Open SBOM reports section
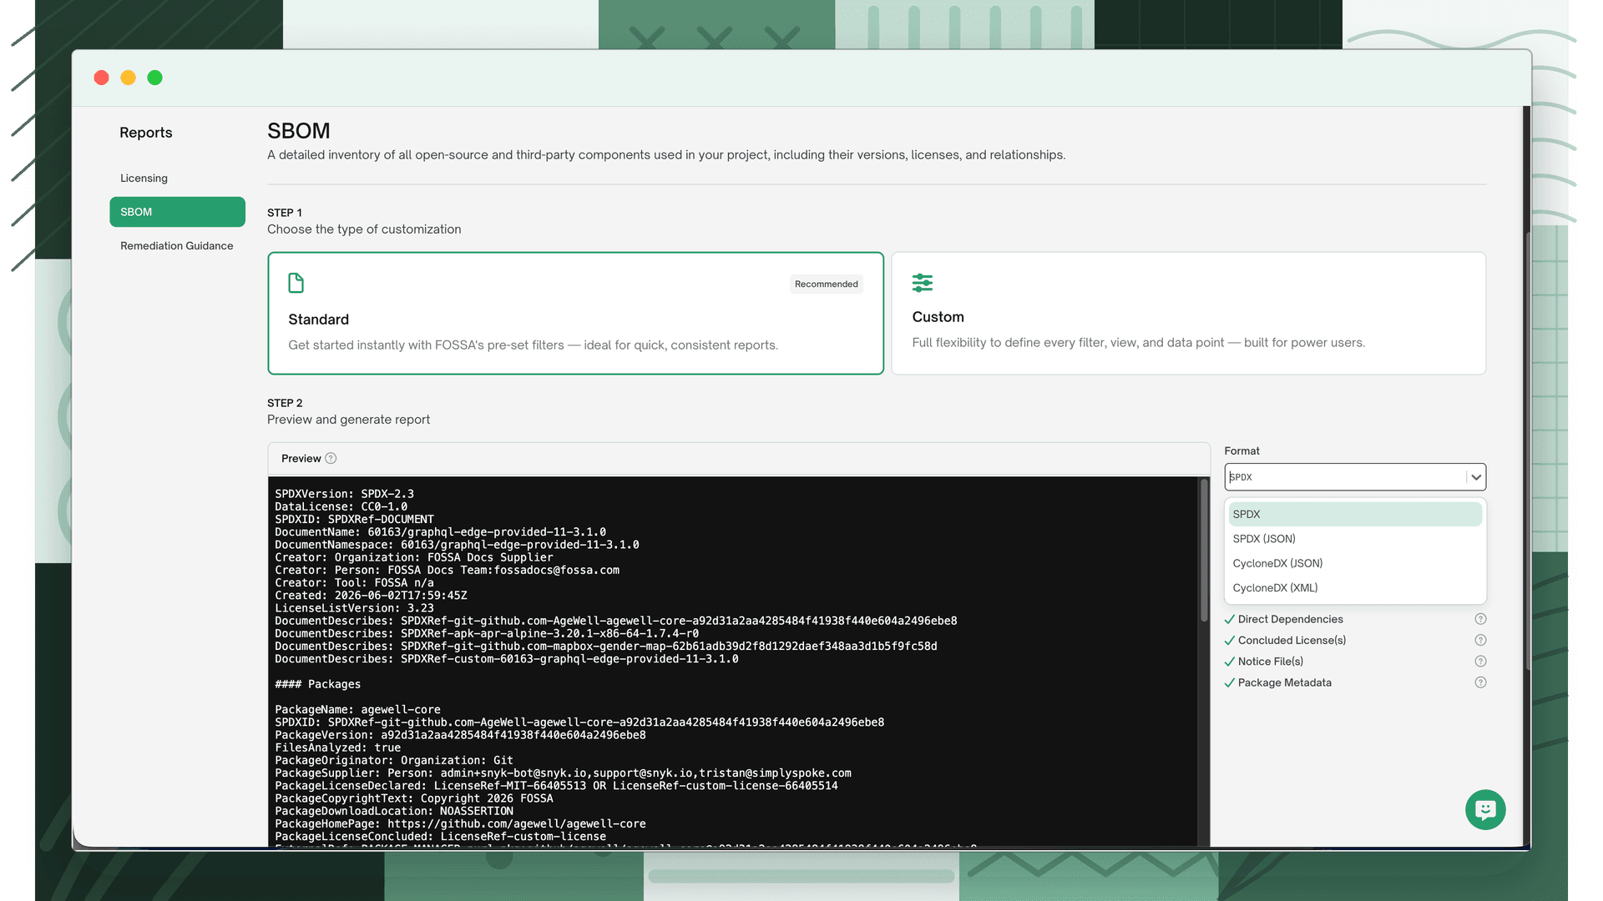 (x=177, y=212)
